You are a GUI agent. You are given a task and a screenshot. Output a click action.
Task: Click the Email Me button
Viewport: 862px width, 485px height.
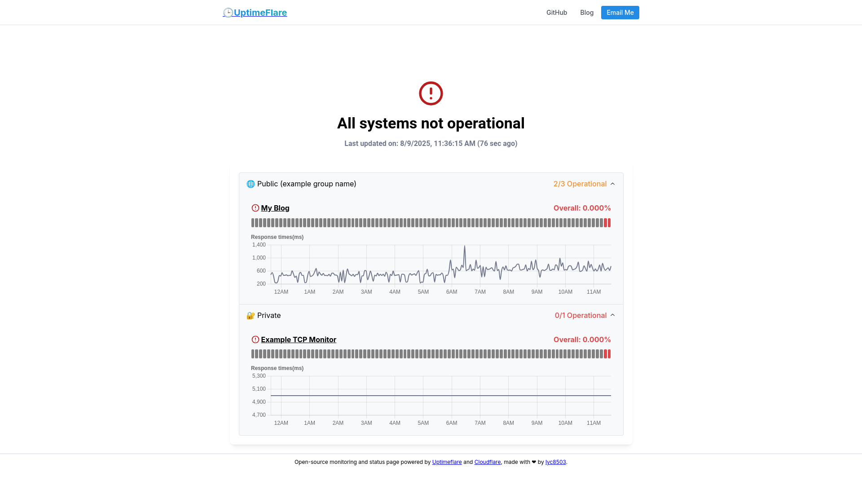(620, 13)
